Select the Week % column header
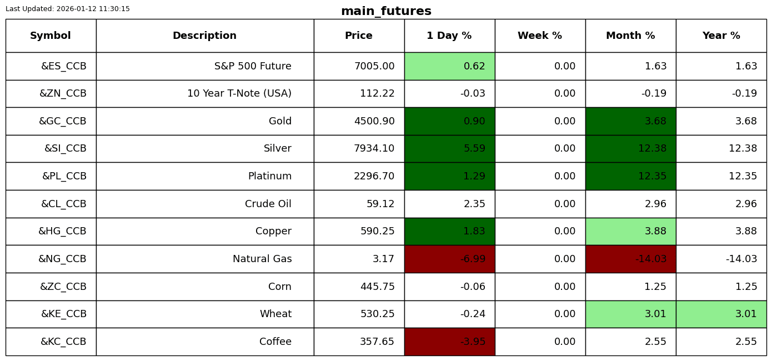This screenshot has width=772, height=361. click(x=540, y=36)
